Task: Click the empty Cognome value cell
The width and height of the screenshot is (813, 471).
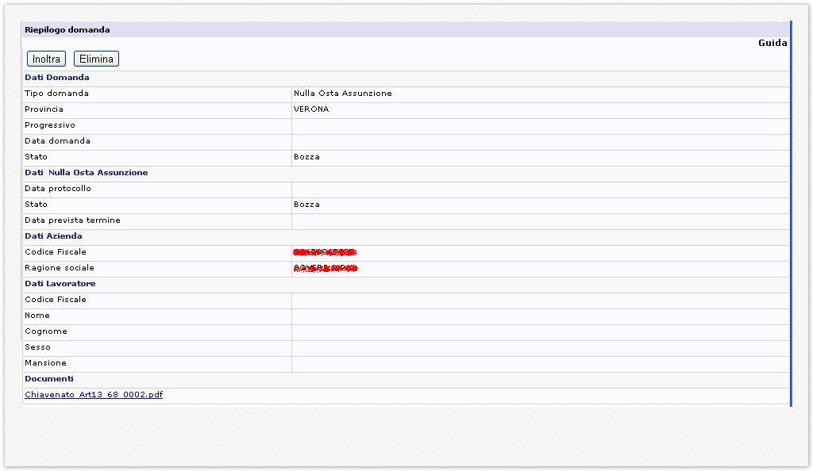Action: coord(540,331)
